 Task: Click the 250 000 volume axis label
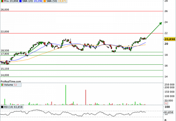point(169,85)
